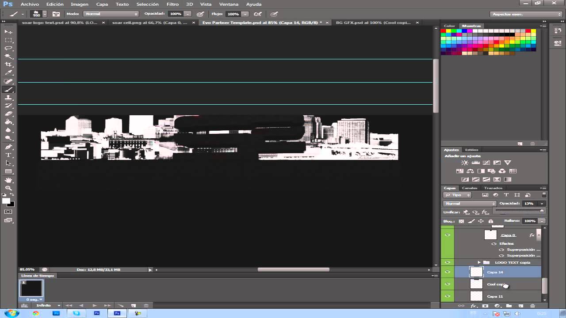Screen dimensions: 566x318
Task: Add a Color Balance adjustment
Action: (x=470, y=171)
